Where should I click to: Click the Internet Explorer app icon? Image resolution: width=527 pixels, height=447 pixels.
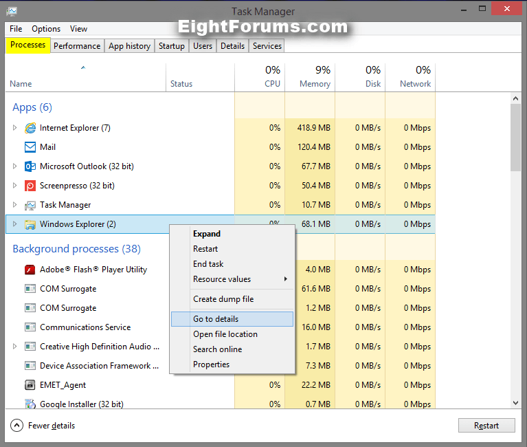point(30,128)
